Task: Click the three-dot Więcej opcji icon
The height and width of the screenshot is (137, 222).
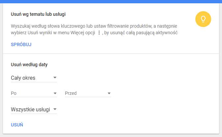Action: tap(99, 33)
